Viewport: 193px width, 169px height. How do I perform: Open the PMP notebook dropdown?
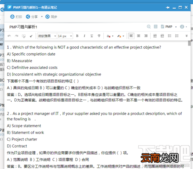coord(176,27)
